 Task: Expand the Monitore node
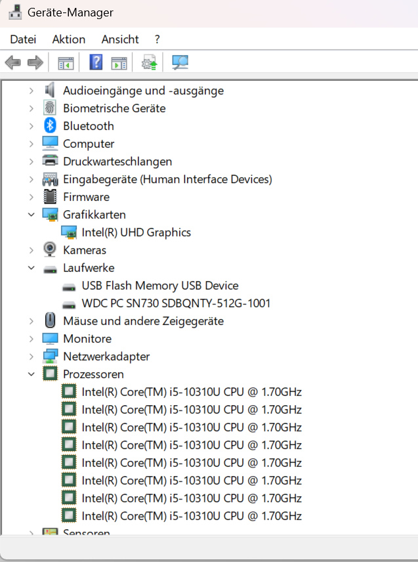point(31,339)
